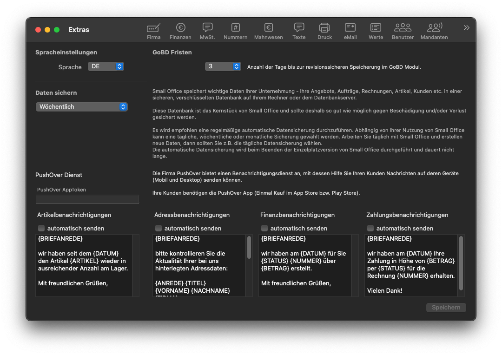502x355 pixels.
Task: Select the Texte speech bubble icon
Action: point(299,28)
